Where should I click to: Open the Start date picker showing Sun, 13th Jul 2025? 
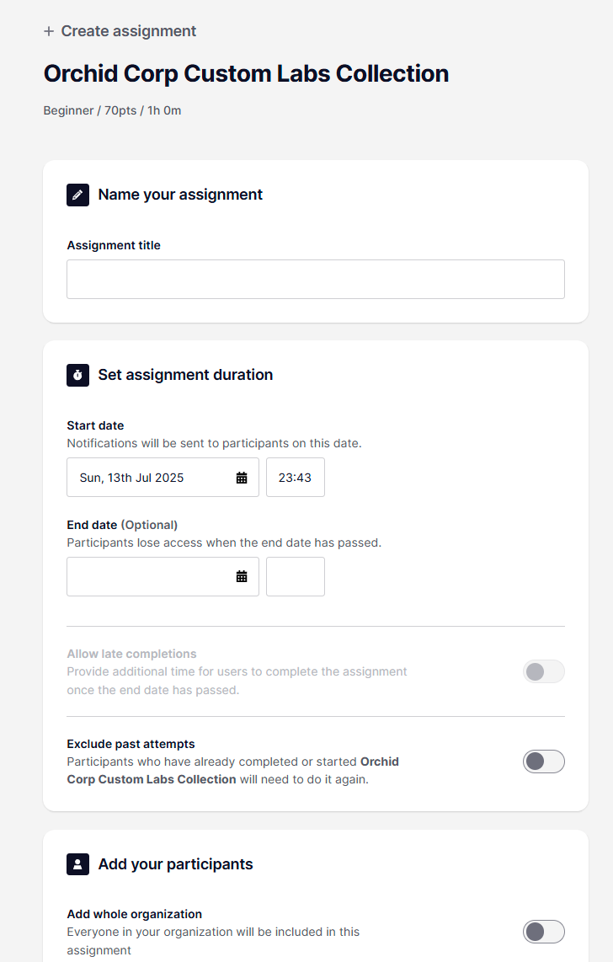[163, 478]
